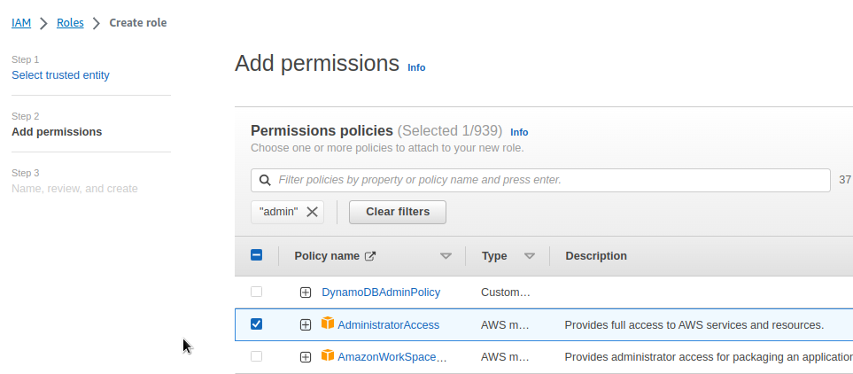This screenshot has height=374, width=853.
Task: Open the AmazonWorkSpace policy link
Action: click(392, 357)
